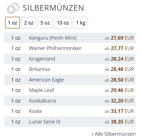Choose the 5 oz weight tab
Viewport: 141px width, 138px height.
(x=45, y=23)
